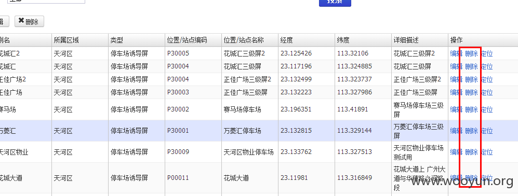Click 删除 link in the 113.324885 row
The width and height of the screenshot is (518, 196).
click(x=471, y=67)
